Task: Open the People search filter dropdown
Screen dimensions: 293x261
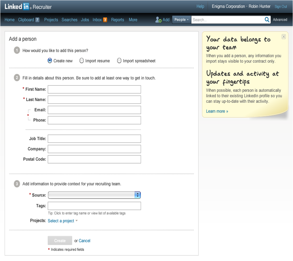Action: (x=181, y=20)
